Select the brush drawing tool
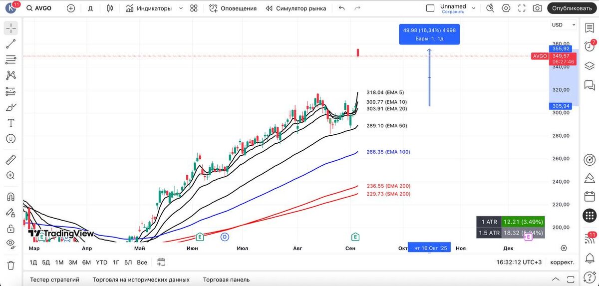Screen dimensions: 599x286 tap(11, 107)
